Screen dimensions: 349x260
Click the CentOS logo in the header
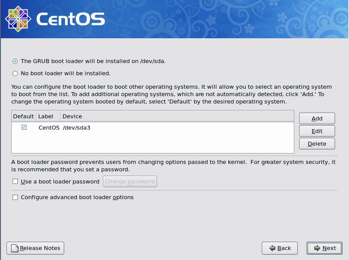(17, 19)
